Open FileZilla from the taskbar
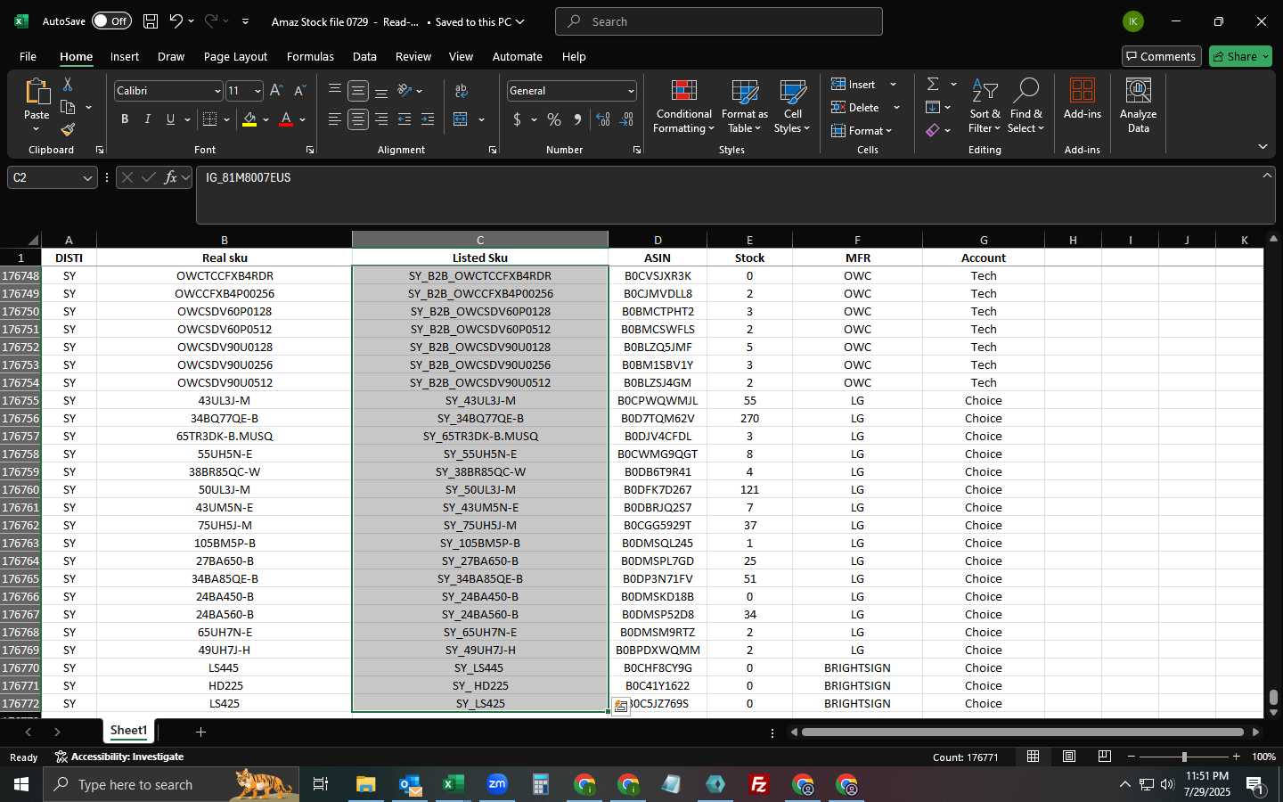Viewport: 1283px width, 802px height. (759, 784)
